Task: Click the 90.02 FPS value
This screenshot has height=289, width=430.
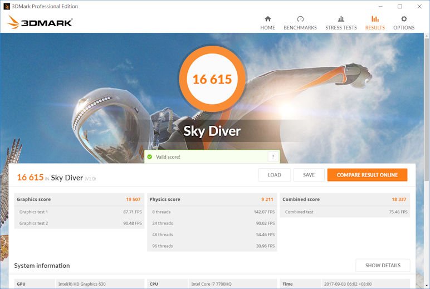Action: 265,223
